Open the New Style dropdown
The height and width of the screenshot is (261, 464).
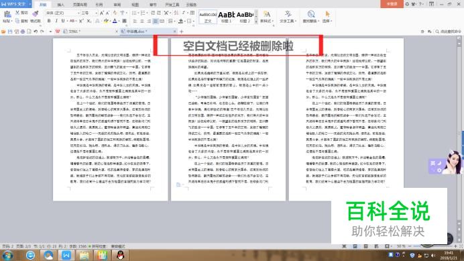point(267,17)
